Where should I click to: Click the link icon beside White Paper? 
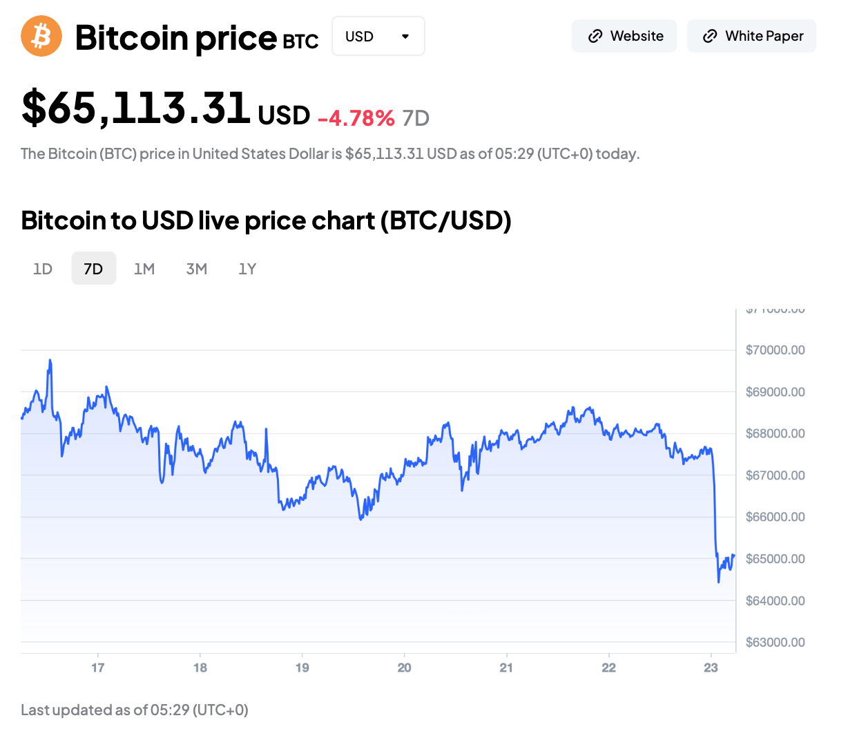[710, 36]
